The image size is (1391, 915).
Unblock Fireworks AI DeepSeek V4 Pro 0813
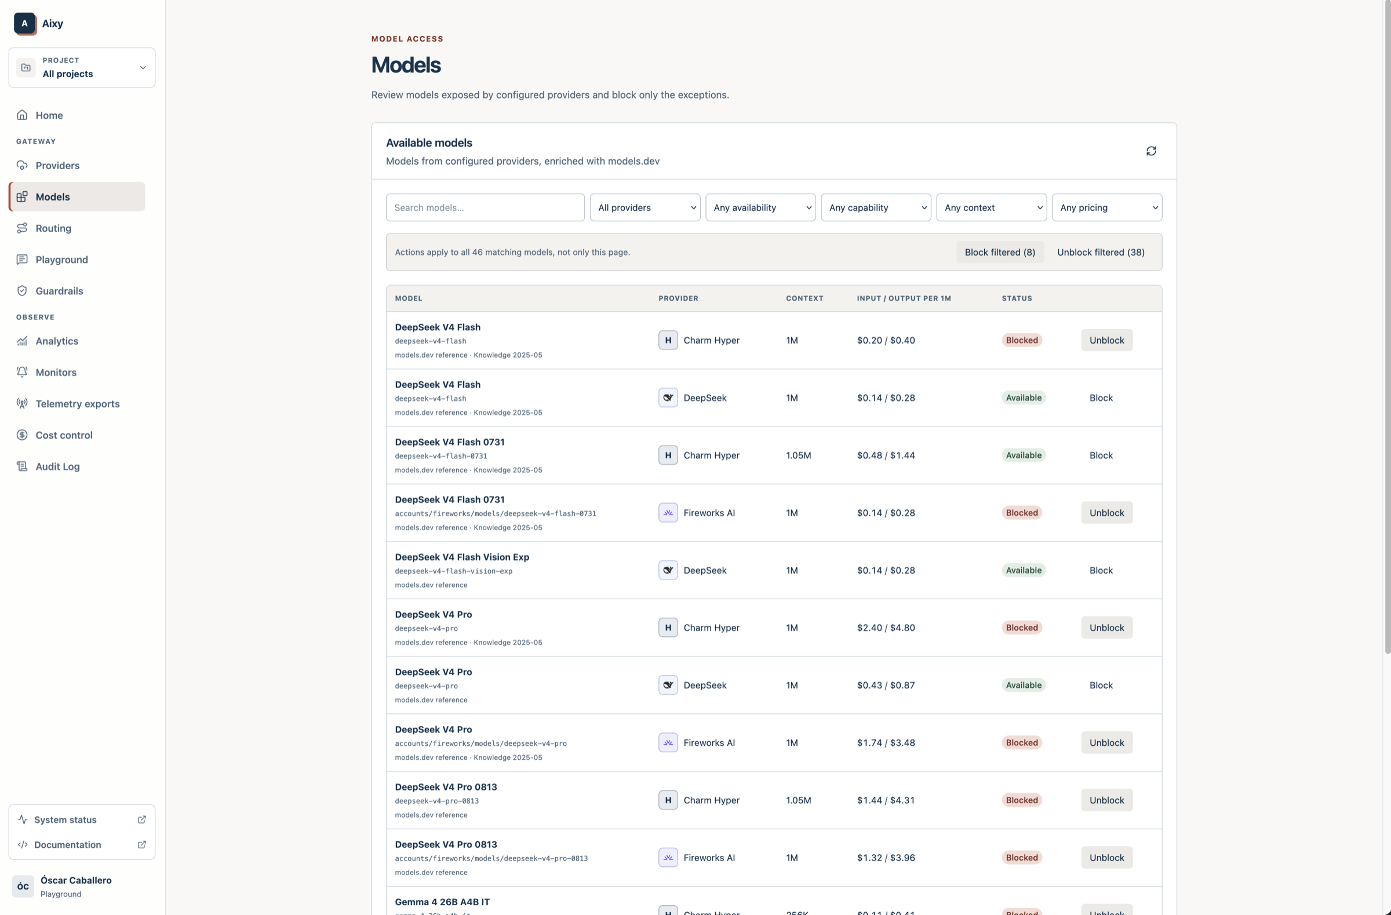[1106, 858]
